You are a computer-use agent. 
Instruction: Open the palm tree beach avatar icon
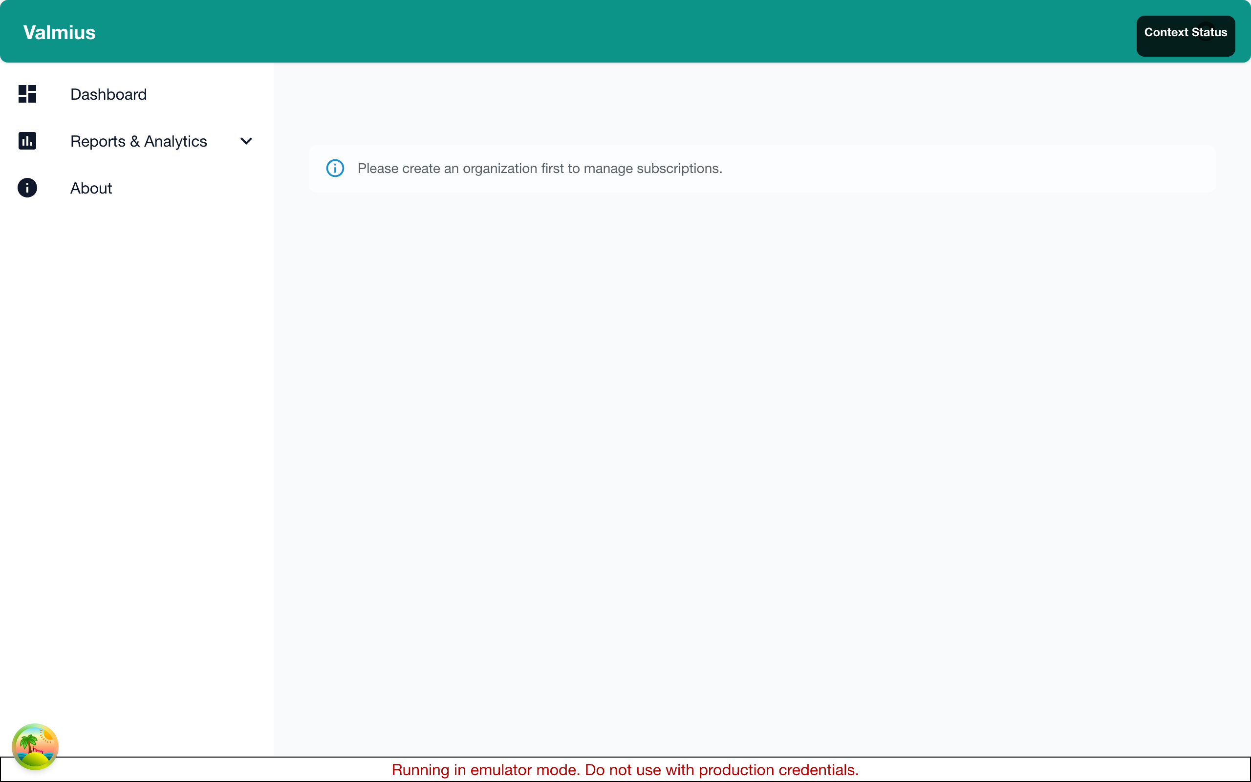[35, 746]
